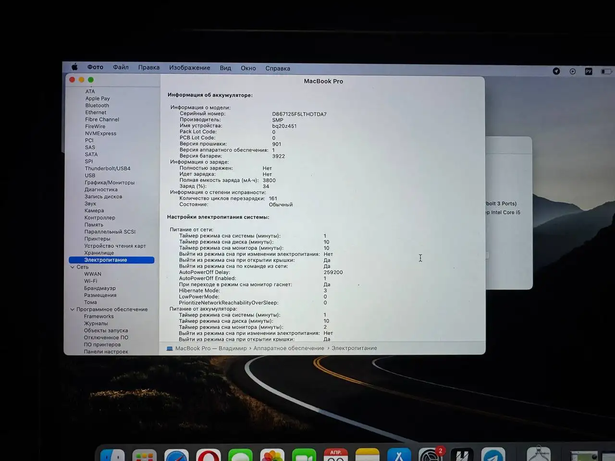Click the cycle count value 161
Viewport: 615px width, 461px height.
pyautogui.click(x=273, y=198)
